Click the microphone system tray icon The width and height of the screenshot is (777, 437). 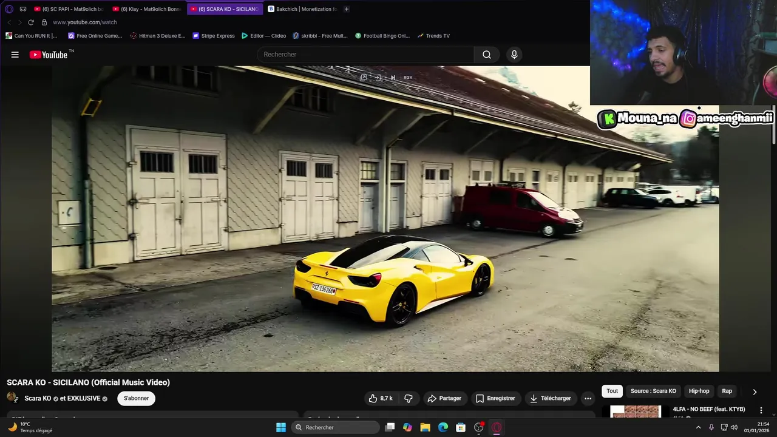tap(711, 427)
